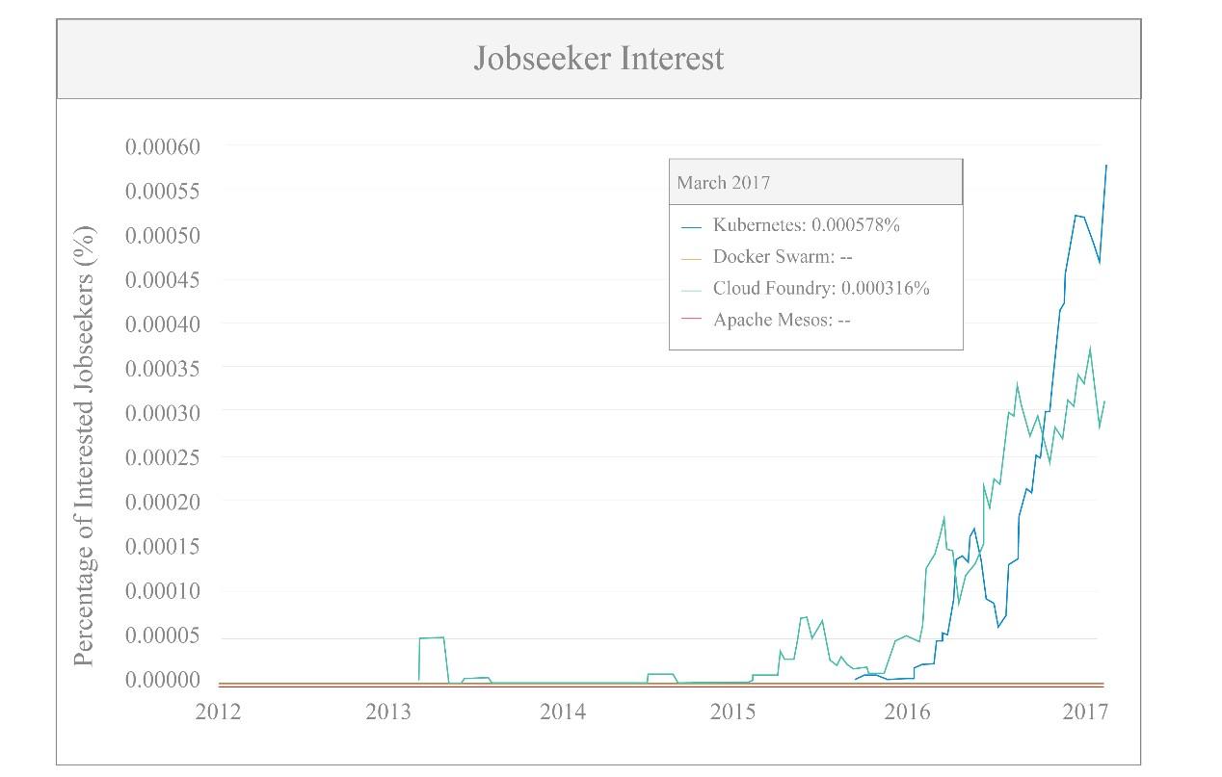This screenshot has width=1222, height=777.
Task: Click the Jobseeker Interest chart title
Action: (x=598, y=59)
